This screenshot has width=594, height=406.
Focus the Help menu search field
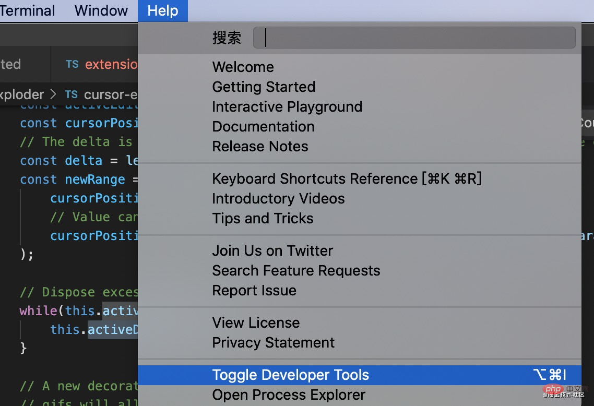point(414,38)
